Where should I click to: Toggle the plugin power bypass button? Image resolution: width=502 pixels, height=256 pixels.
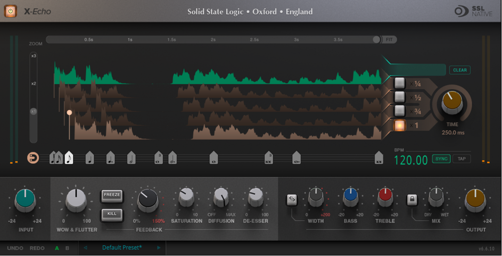(x=11, y=11)
